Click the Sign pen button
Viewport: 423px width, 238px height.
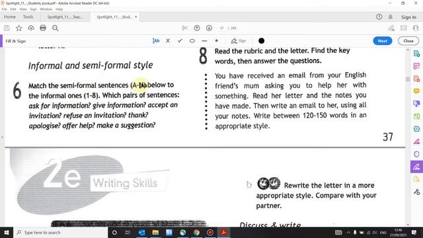click(x=239, y=41)
